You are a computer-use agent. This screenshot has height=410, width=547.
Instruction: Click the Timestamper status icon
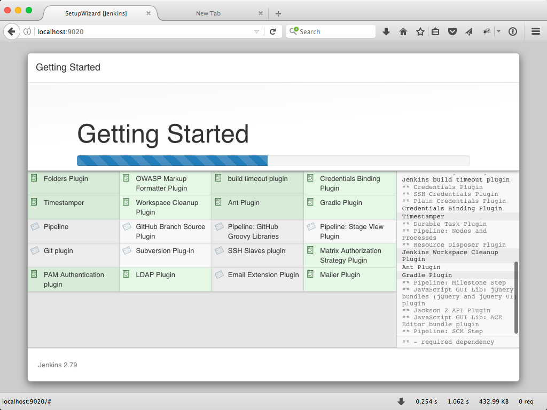click(34, 202)
